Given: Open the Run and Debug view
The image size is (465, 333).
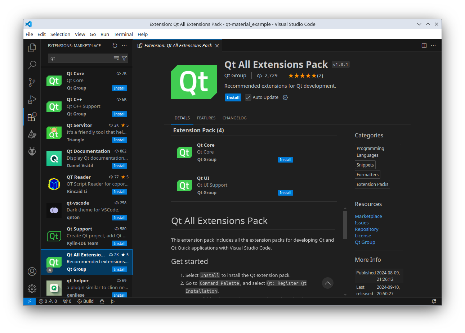Looking at the screenshot, I should click(x=32, y=99).
